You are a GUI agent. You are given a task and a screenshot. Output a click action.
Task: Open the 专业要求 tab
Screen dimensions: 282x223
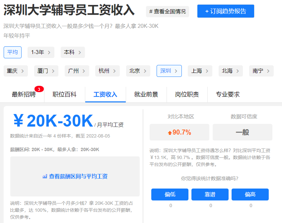pos(228,94)
